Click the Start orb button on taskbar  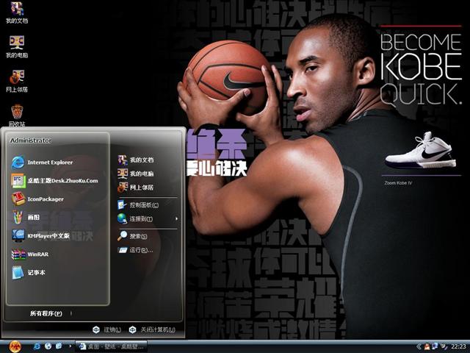[15, 346]
